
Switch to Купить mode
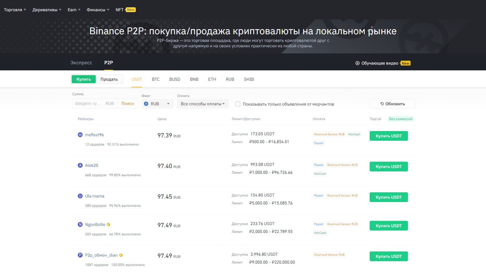tap(84, 79)
